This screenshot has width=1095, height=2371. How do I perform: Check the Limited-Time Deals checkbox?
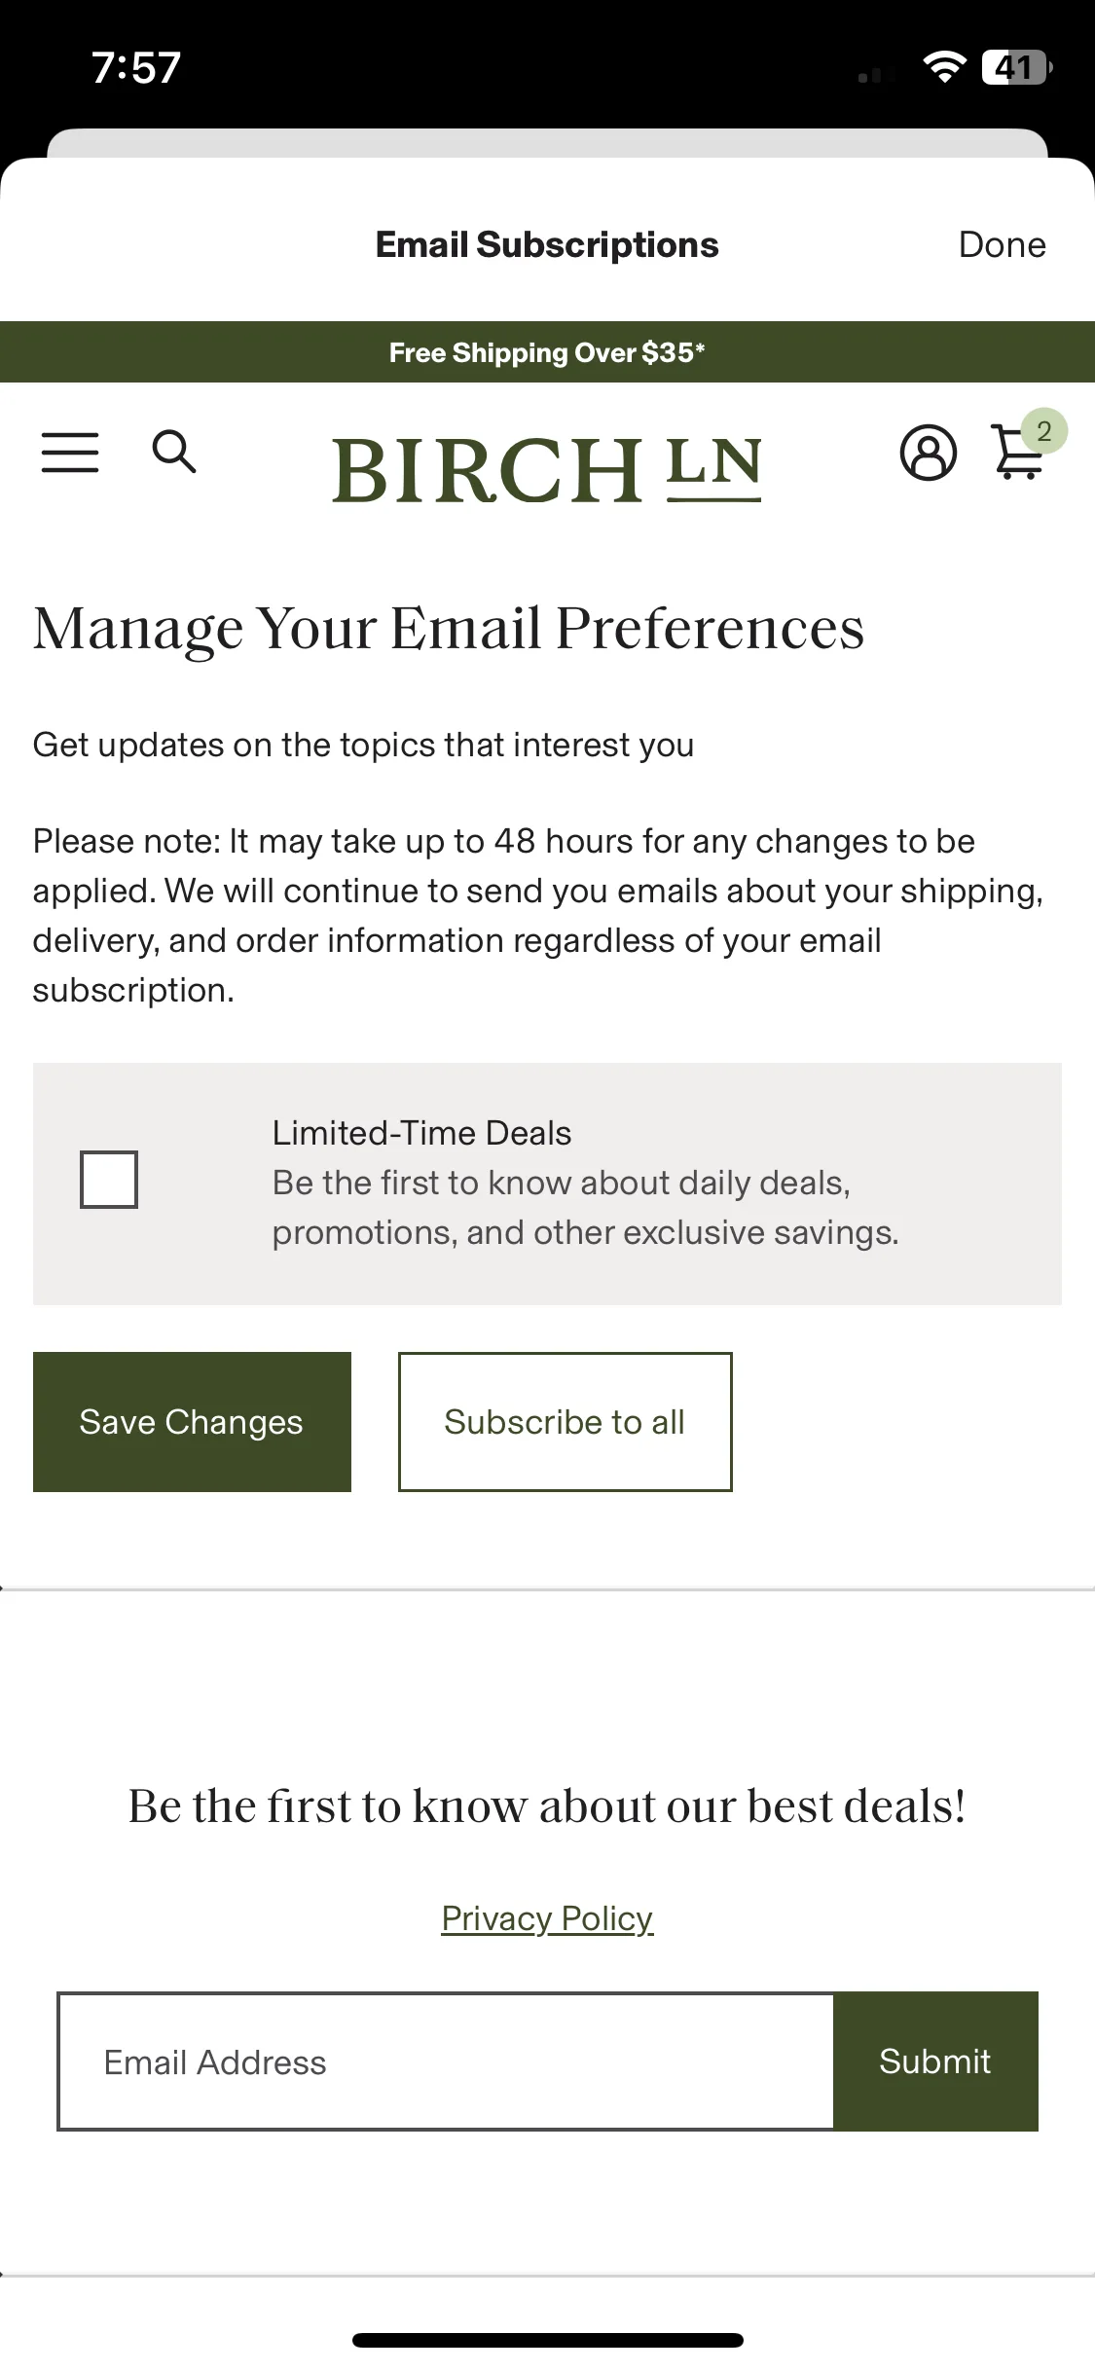click(x=109, y=1180)
